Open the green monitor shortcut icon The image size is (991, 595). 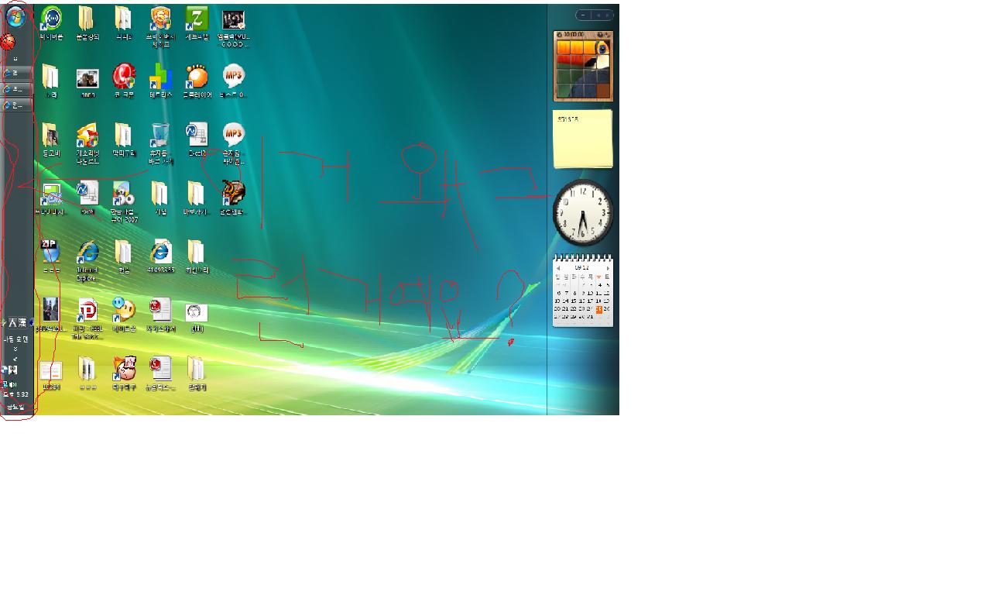click(51, 193)
